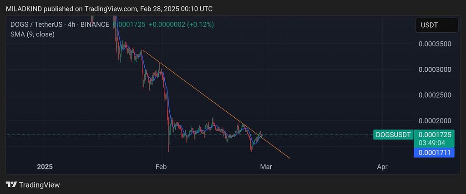Viewport: 466px width, 194px height.
Task: Click the 0.0003500 price scale level
Action: coord(434,44)
